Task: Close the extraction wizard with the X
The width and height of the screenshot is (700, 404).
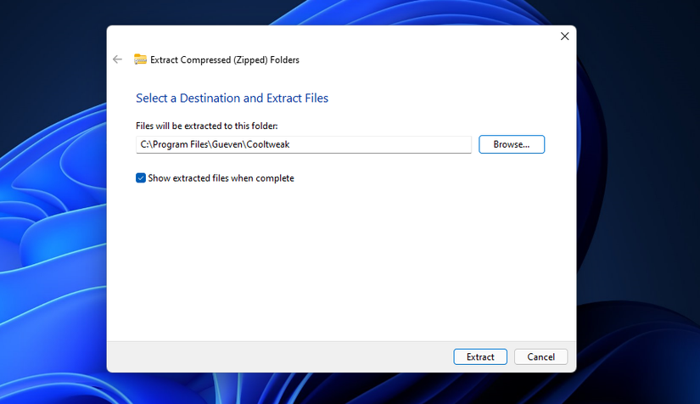Action: click(x=565, y=36)
